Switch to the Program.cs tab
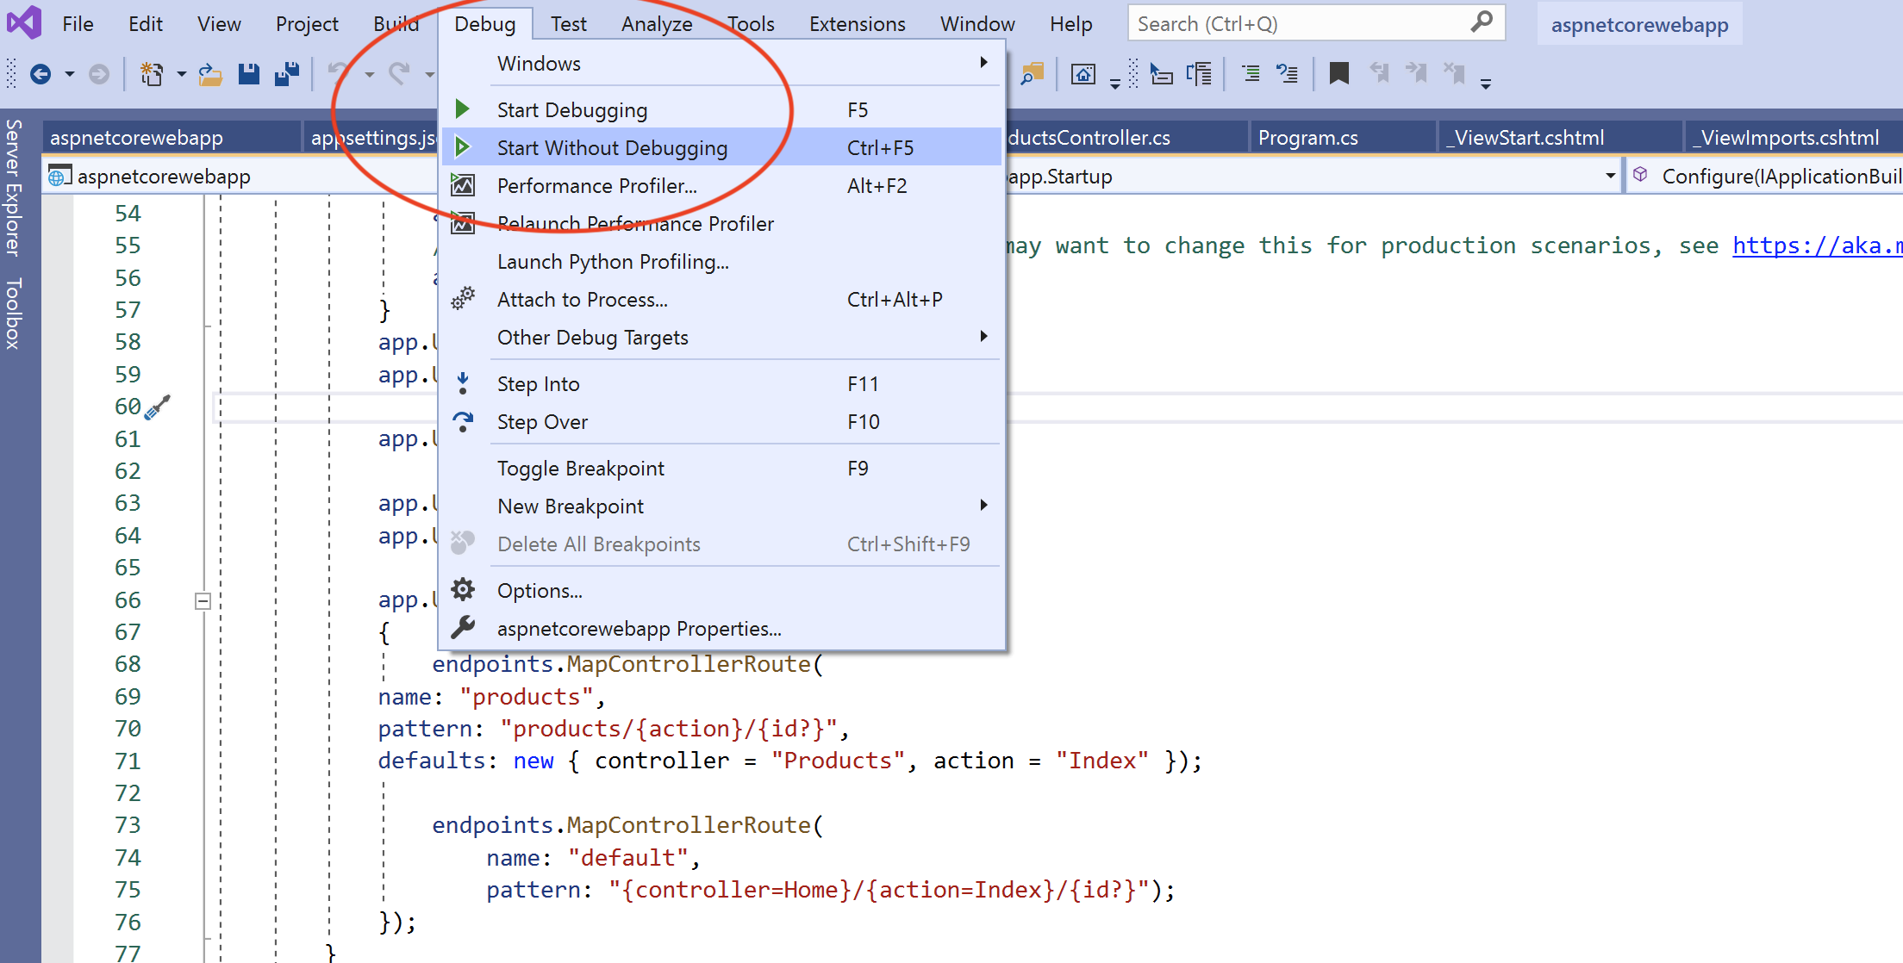 [x=1307, y=138]
